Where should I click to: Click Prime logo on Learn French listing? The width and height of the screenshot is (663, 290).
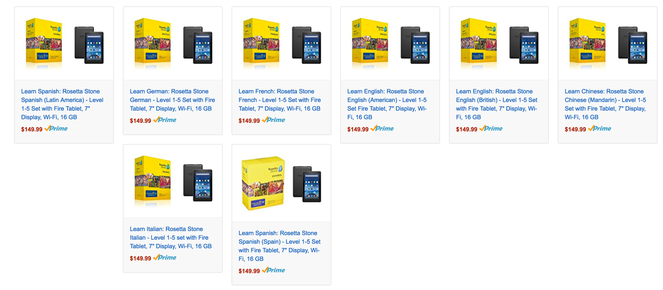click(274, 120)
